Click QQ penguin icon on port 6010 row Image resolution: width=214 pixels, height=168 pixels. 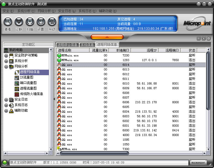[x=59, y=83]
